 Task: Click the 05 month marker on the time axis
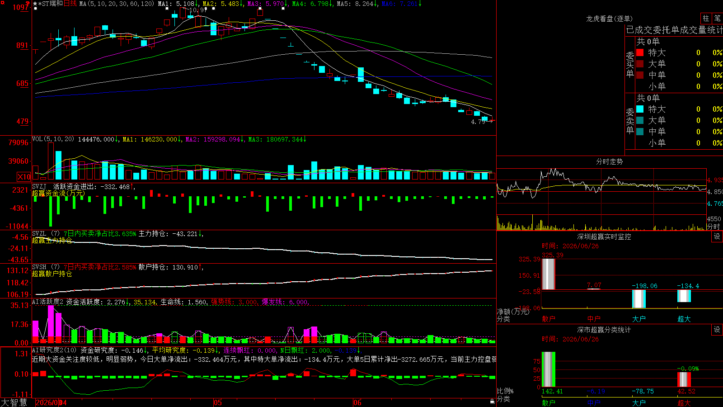coord(217,402)
